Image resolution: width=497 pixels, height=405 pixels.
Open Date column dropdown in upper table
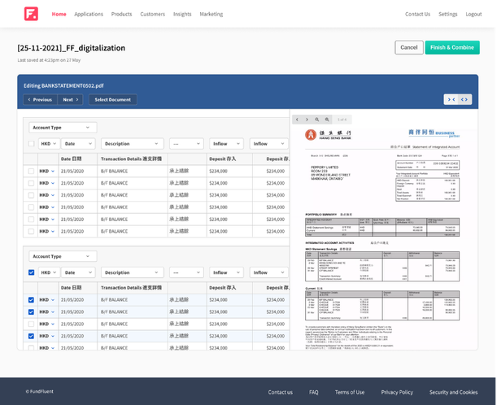tap(78, 144)
